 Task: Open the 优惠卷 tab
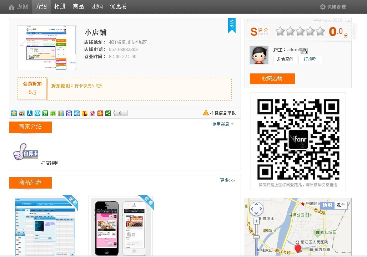click(119, 6)
